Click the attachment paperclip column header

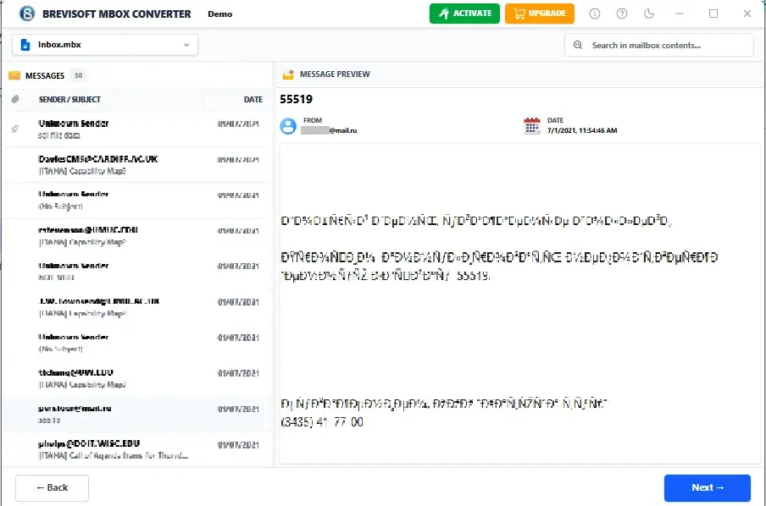click(15, 99)
